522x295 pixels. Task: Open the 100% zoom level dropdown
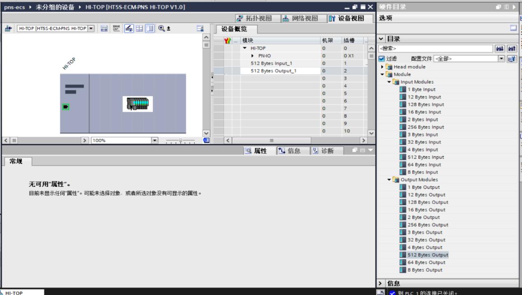(x=155, y=140)
